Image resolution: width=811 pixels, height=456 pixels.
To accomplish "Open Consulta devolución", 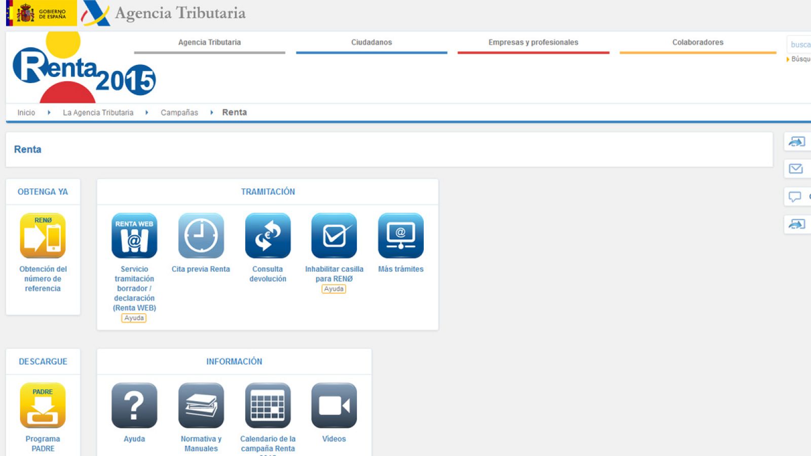I will (267, 236).
